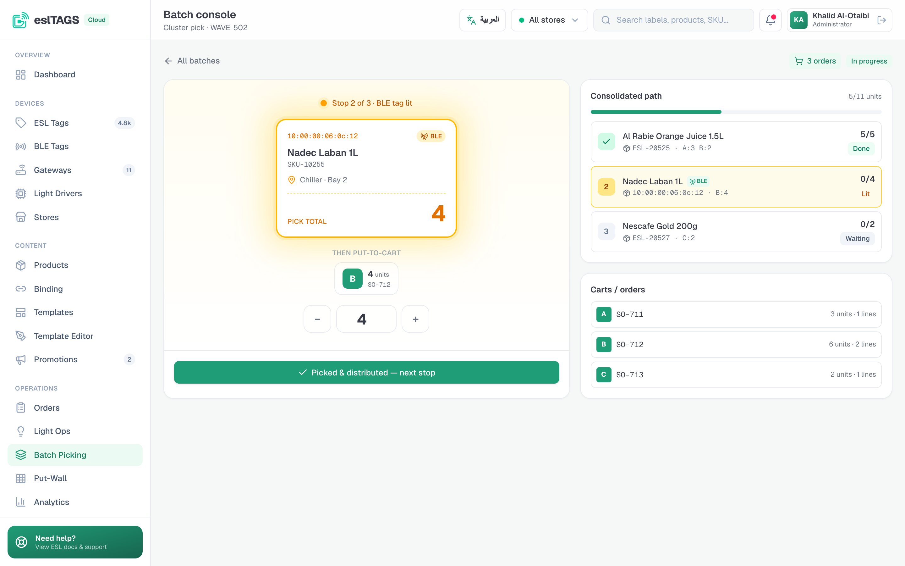Screen dimensions: 905x566
Task: Click the consolidated path progress bar
Action: 736,112
